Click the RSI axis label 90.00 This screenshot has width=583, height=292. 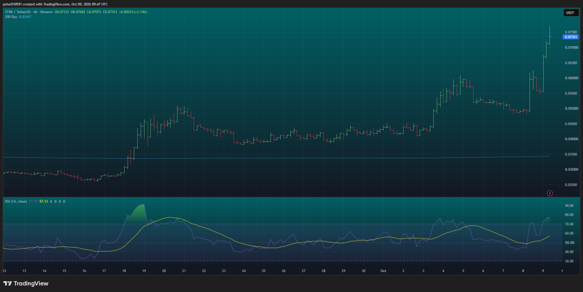coord(569,205)
